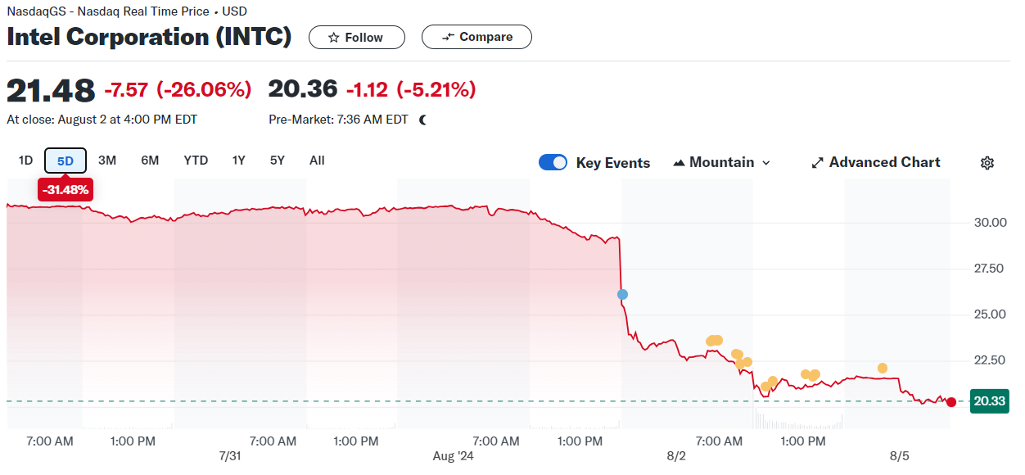The image size is (1025, 475).
Task: Expand the Mountain chart type dropdown
Action: click(x=721, y=162)
